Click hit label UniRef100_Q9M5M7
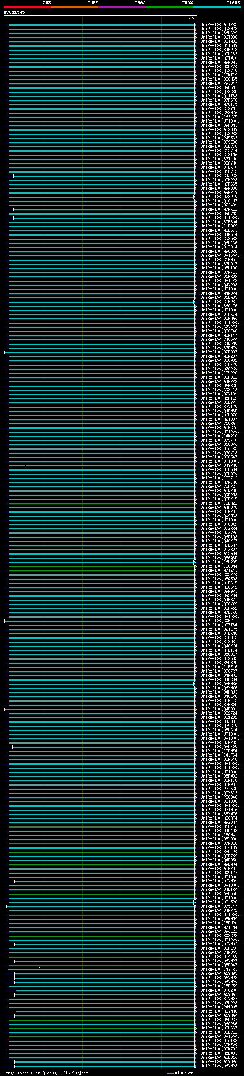Screen dimensions: 244x1076 (x=219, y=88)
